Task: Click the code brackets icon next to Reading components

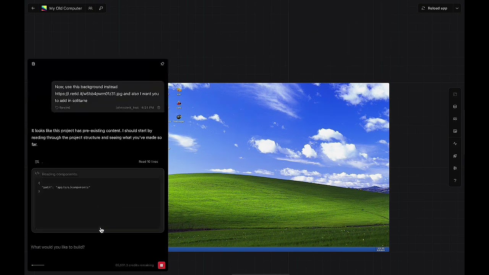Action: coord(37,174)
